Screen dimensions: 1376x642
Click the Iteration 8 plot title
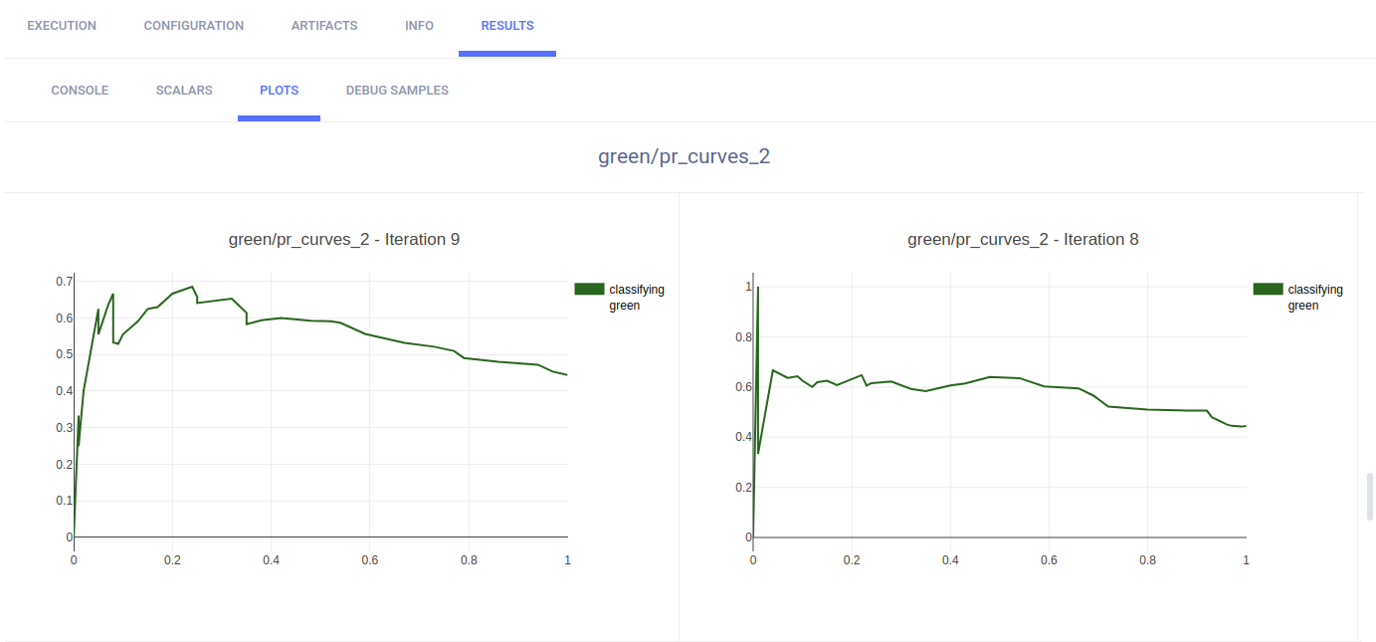(x=1023, y=239)
